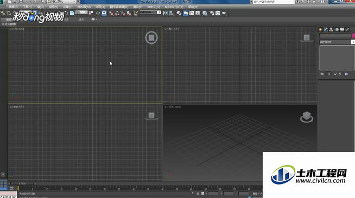Image resolution: width=355 pixels, height=198 pixels.
Task: Open the Workspace selector dropdown
Action: pos(62,2)
